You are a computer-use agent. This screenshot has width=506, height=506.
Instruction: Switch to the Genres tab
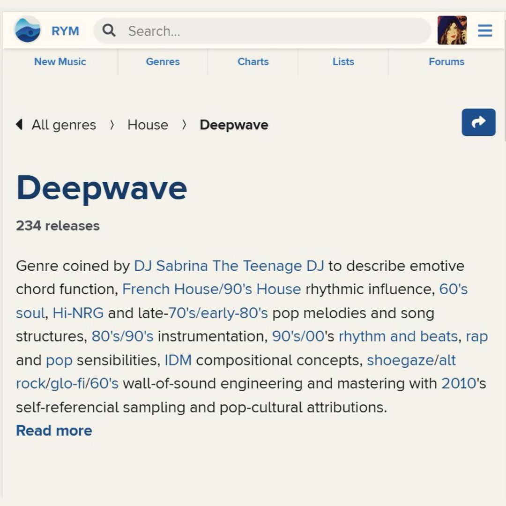click(x=163, y=62)
